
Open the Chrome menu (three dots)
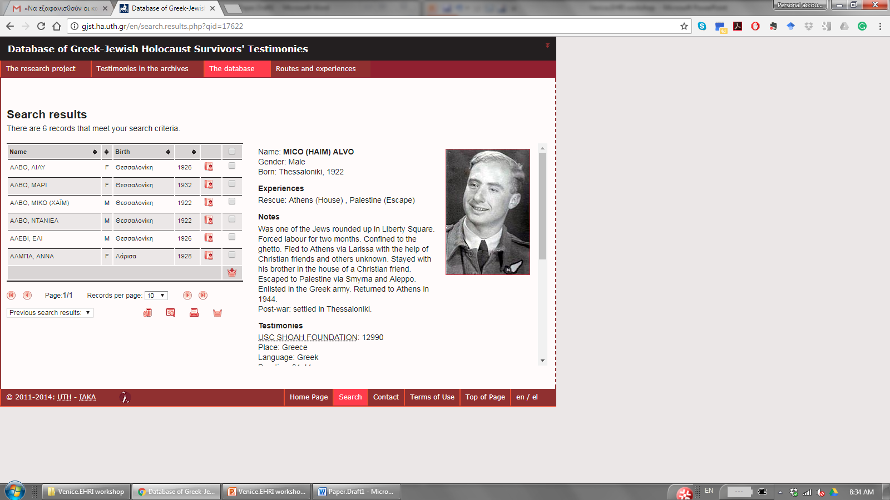tap(880, 26)
